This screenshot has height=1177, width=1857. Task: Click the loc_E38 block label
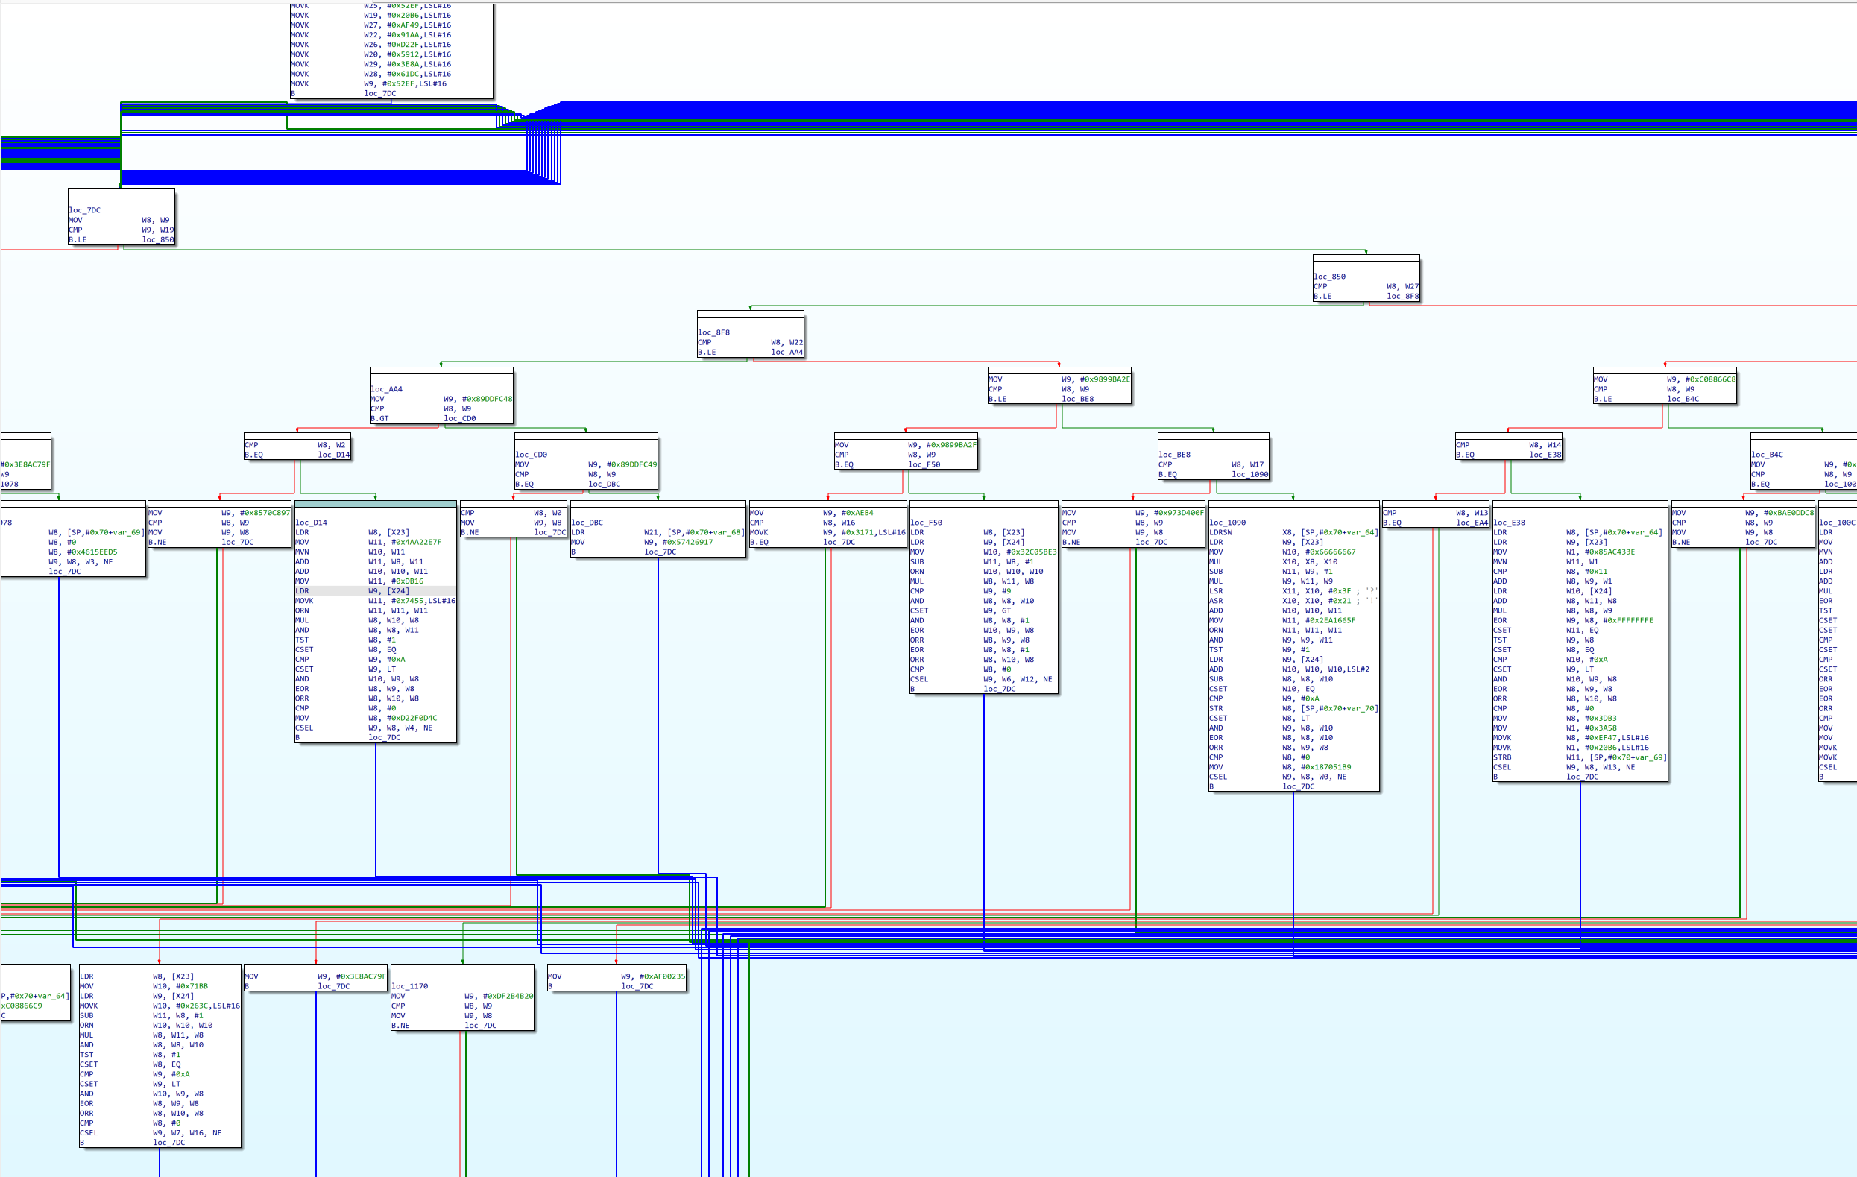pyautogui.click(x=1508, y=523)
